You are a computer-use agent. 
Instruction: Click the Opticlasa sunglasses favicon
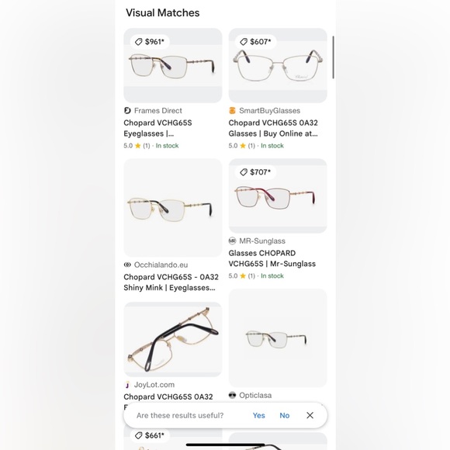[232, 395]
